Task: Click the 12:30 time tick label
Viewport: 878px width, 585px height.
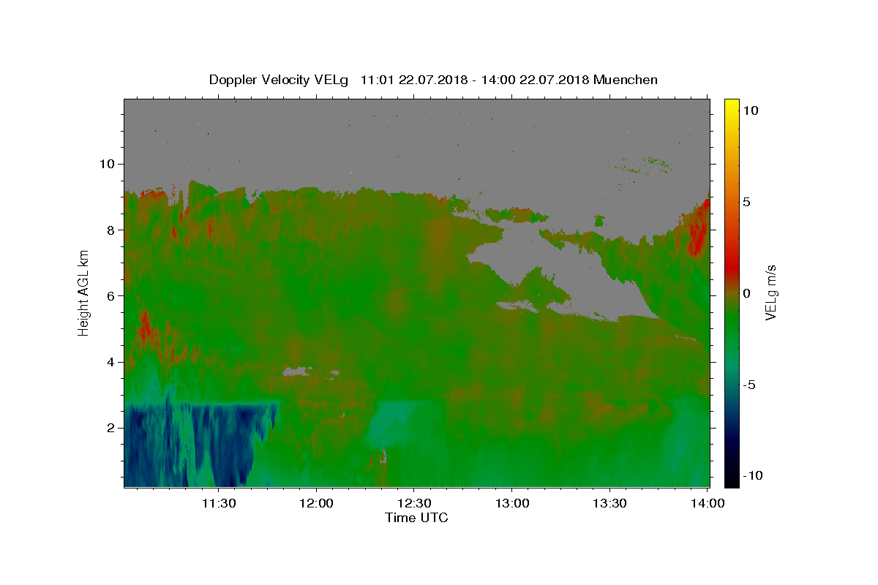Action: point(413,503)
